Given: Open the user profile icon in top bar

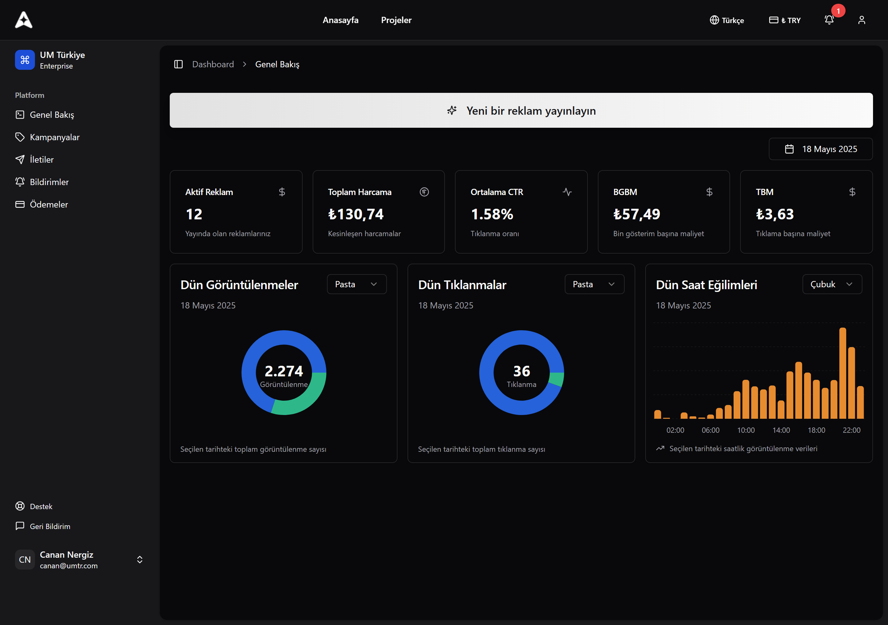Looking at the screenshot, I should pyautogui.click(x=862, y=20).
